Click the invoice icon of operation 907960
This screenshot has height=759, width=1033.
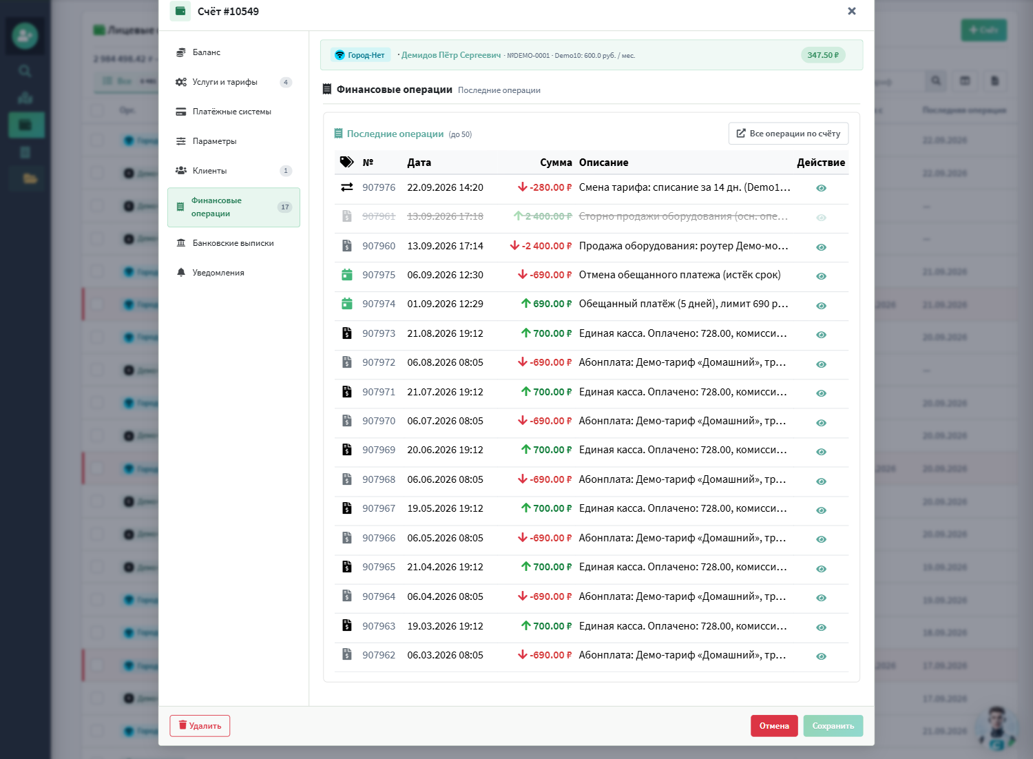(x=347, y=246)
